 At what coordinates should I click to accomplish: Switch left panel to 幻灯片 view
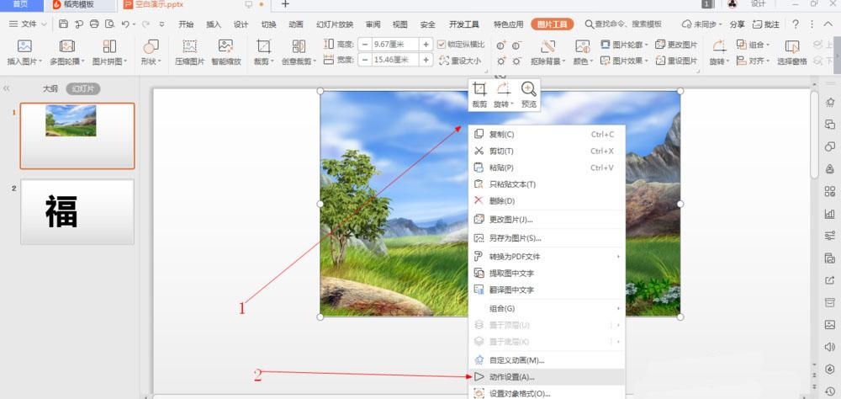click(83, 89)
